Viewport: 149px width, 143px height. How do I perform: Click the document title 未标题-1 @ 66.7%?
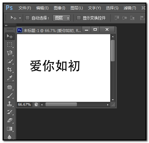tap(40, 31)
